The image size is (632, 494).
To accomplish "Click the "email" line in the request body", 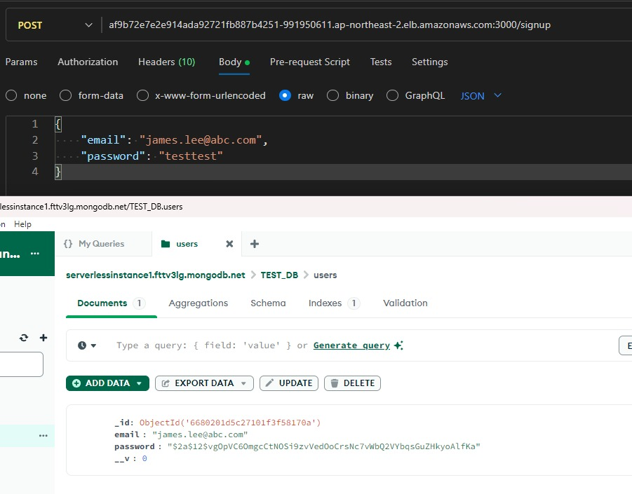I will click(x=174, y=140).
